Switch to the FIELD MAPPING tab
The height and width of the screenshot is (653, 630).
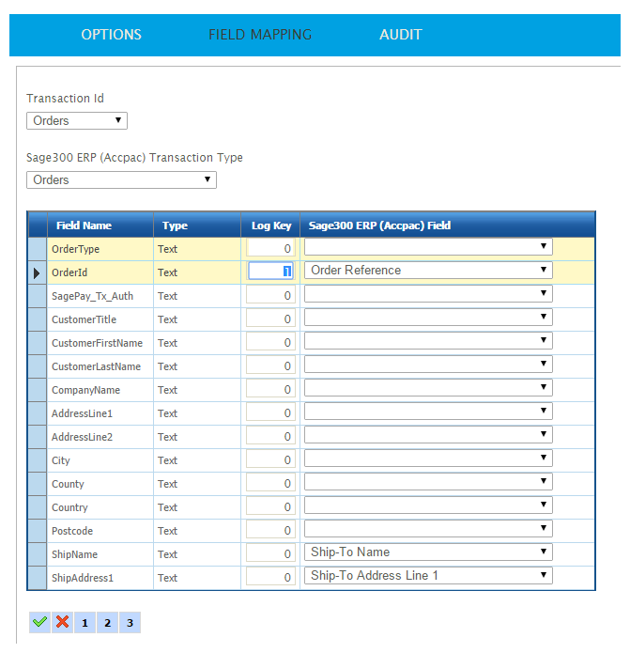(260, 35)
